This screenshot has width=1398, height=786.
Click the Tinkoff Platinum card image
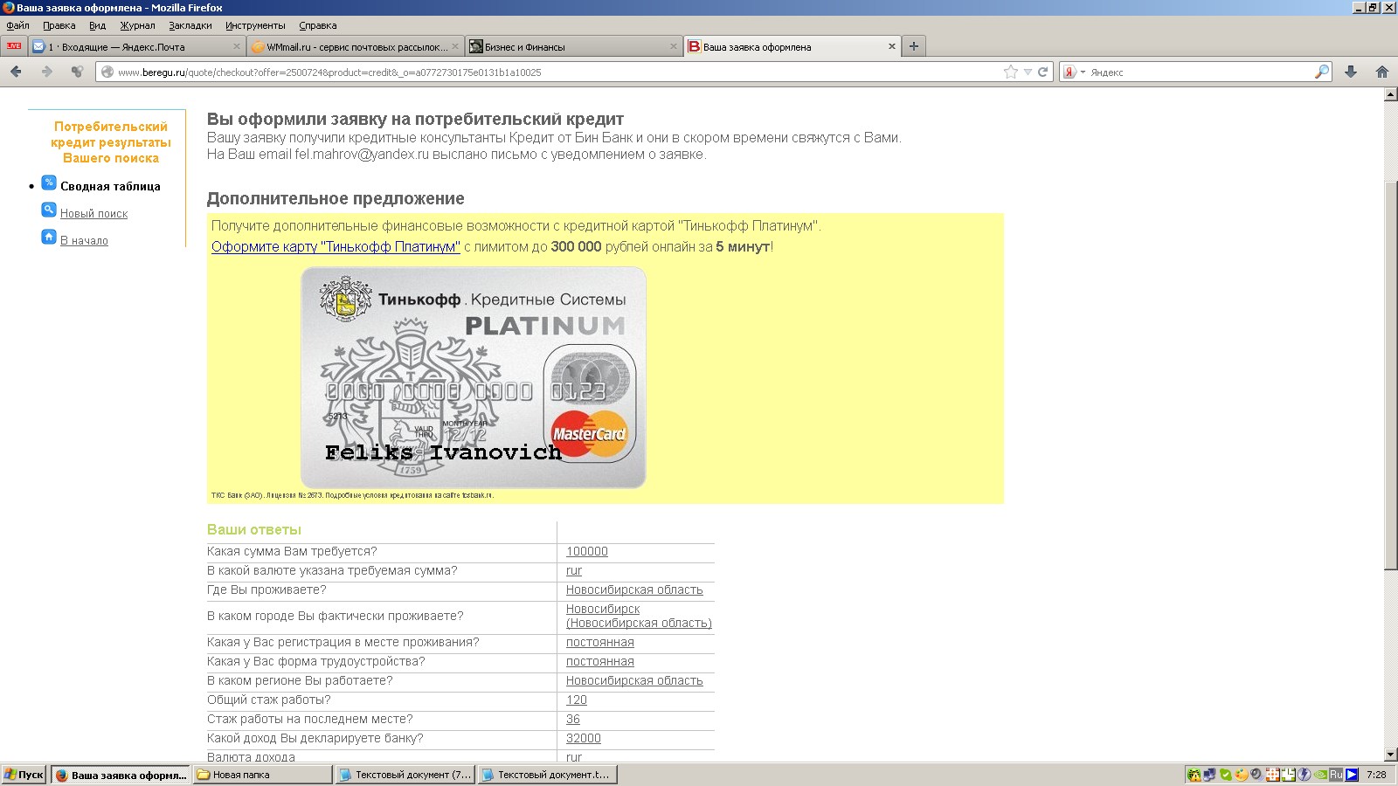pos(473,377)
